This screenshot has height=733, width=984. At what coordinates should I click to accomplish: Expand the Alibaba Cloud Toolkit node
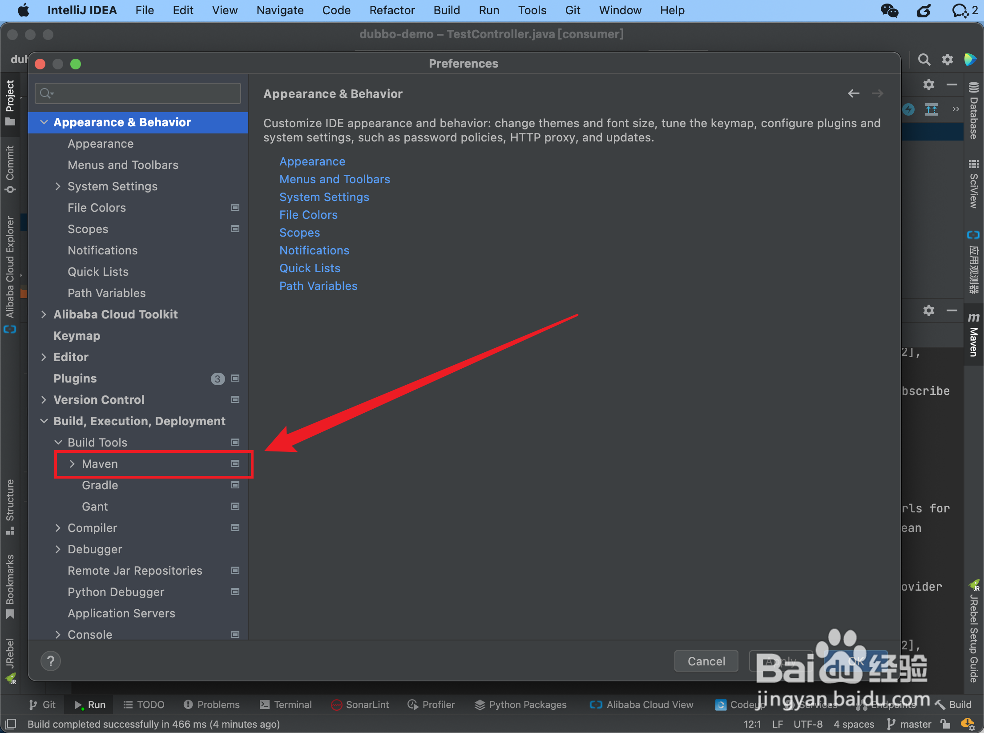[44, 314]
